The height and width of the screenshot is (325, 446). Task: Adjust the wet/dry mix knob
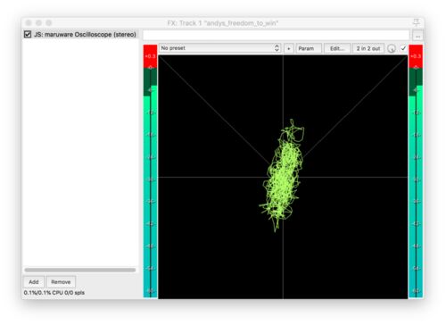(392, 49)
